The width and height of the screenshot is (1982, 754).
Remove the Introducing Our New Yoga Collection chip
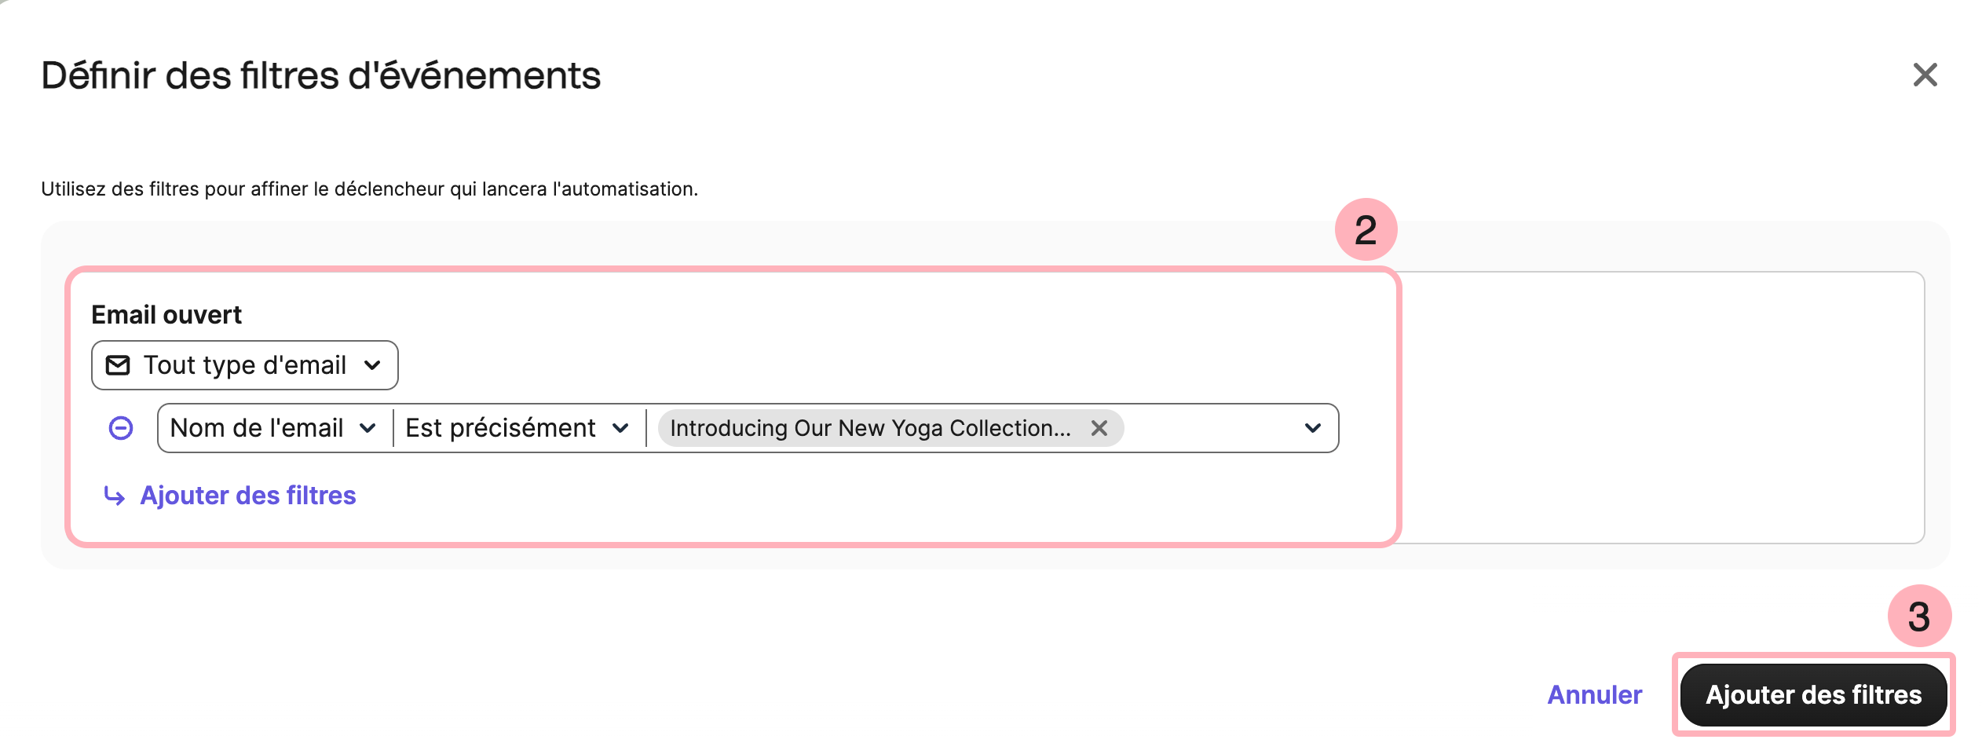1099,428
